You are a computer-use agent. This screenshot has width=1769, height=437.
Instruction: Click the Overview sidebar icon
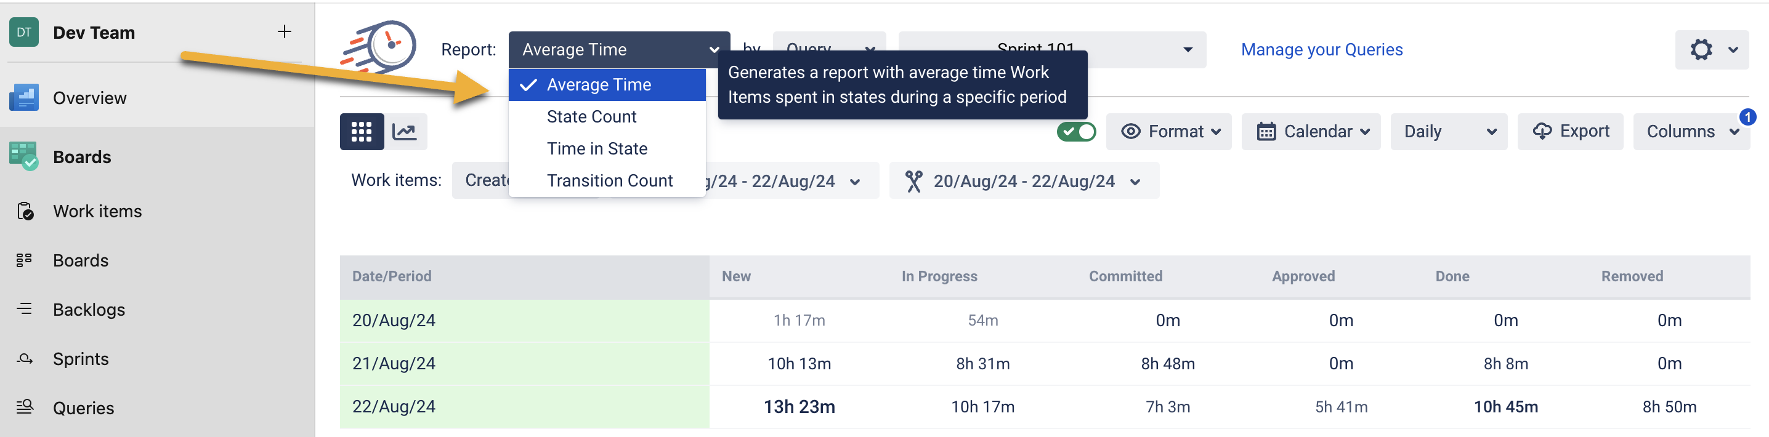(24, 98)
